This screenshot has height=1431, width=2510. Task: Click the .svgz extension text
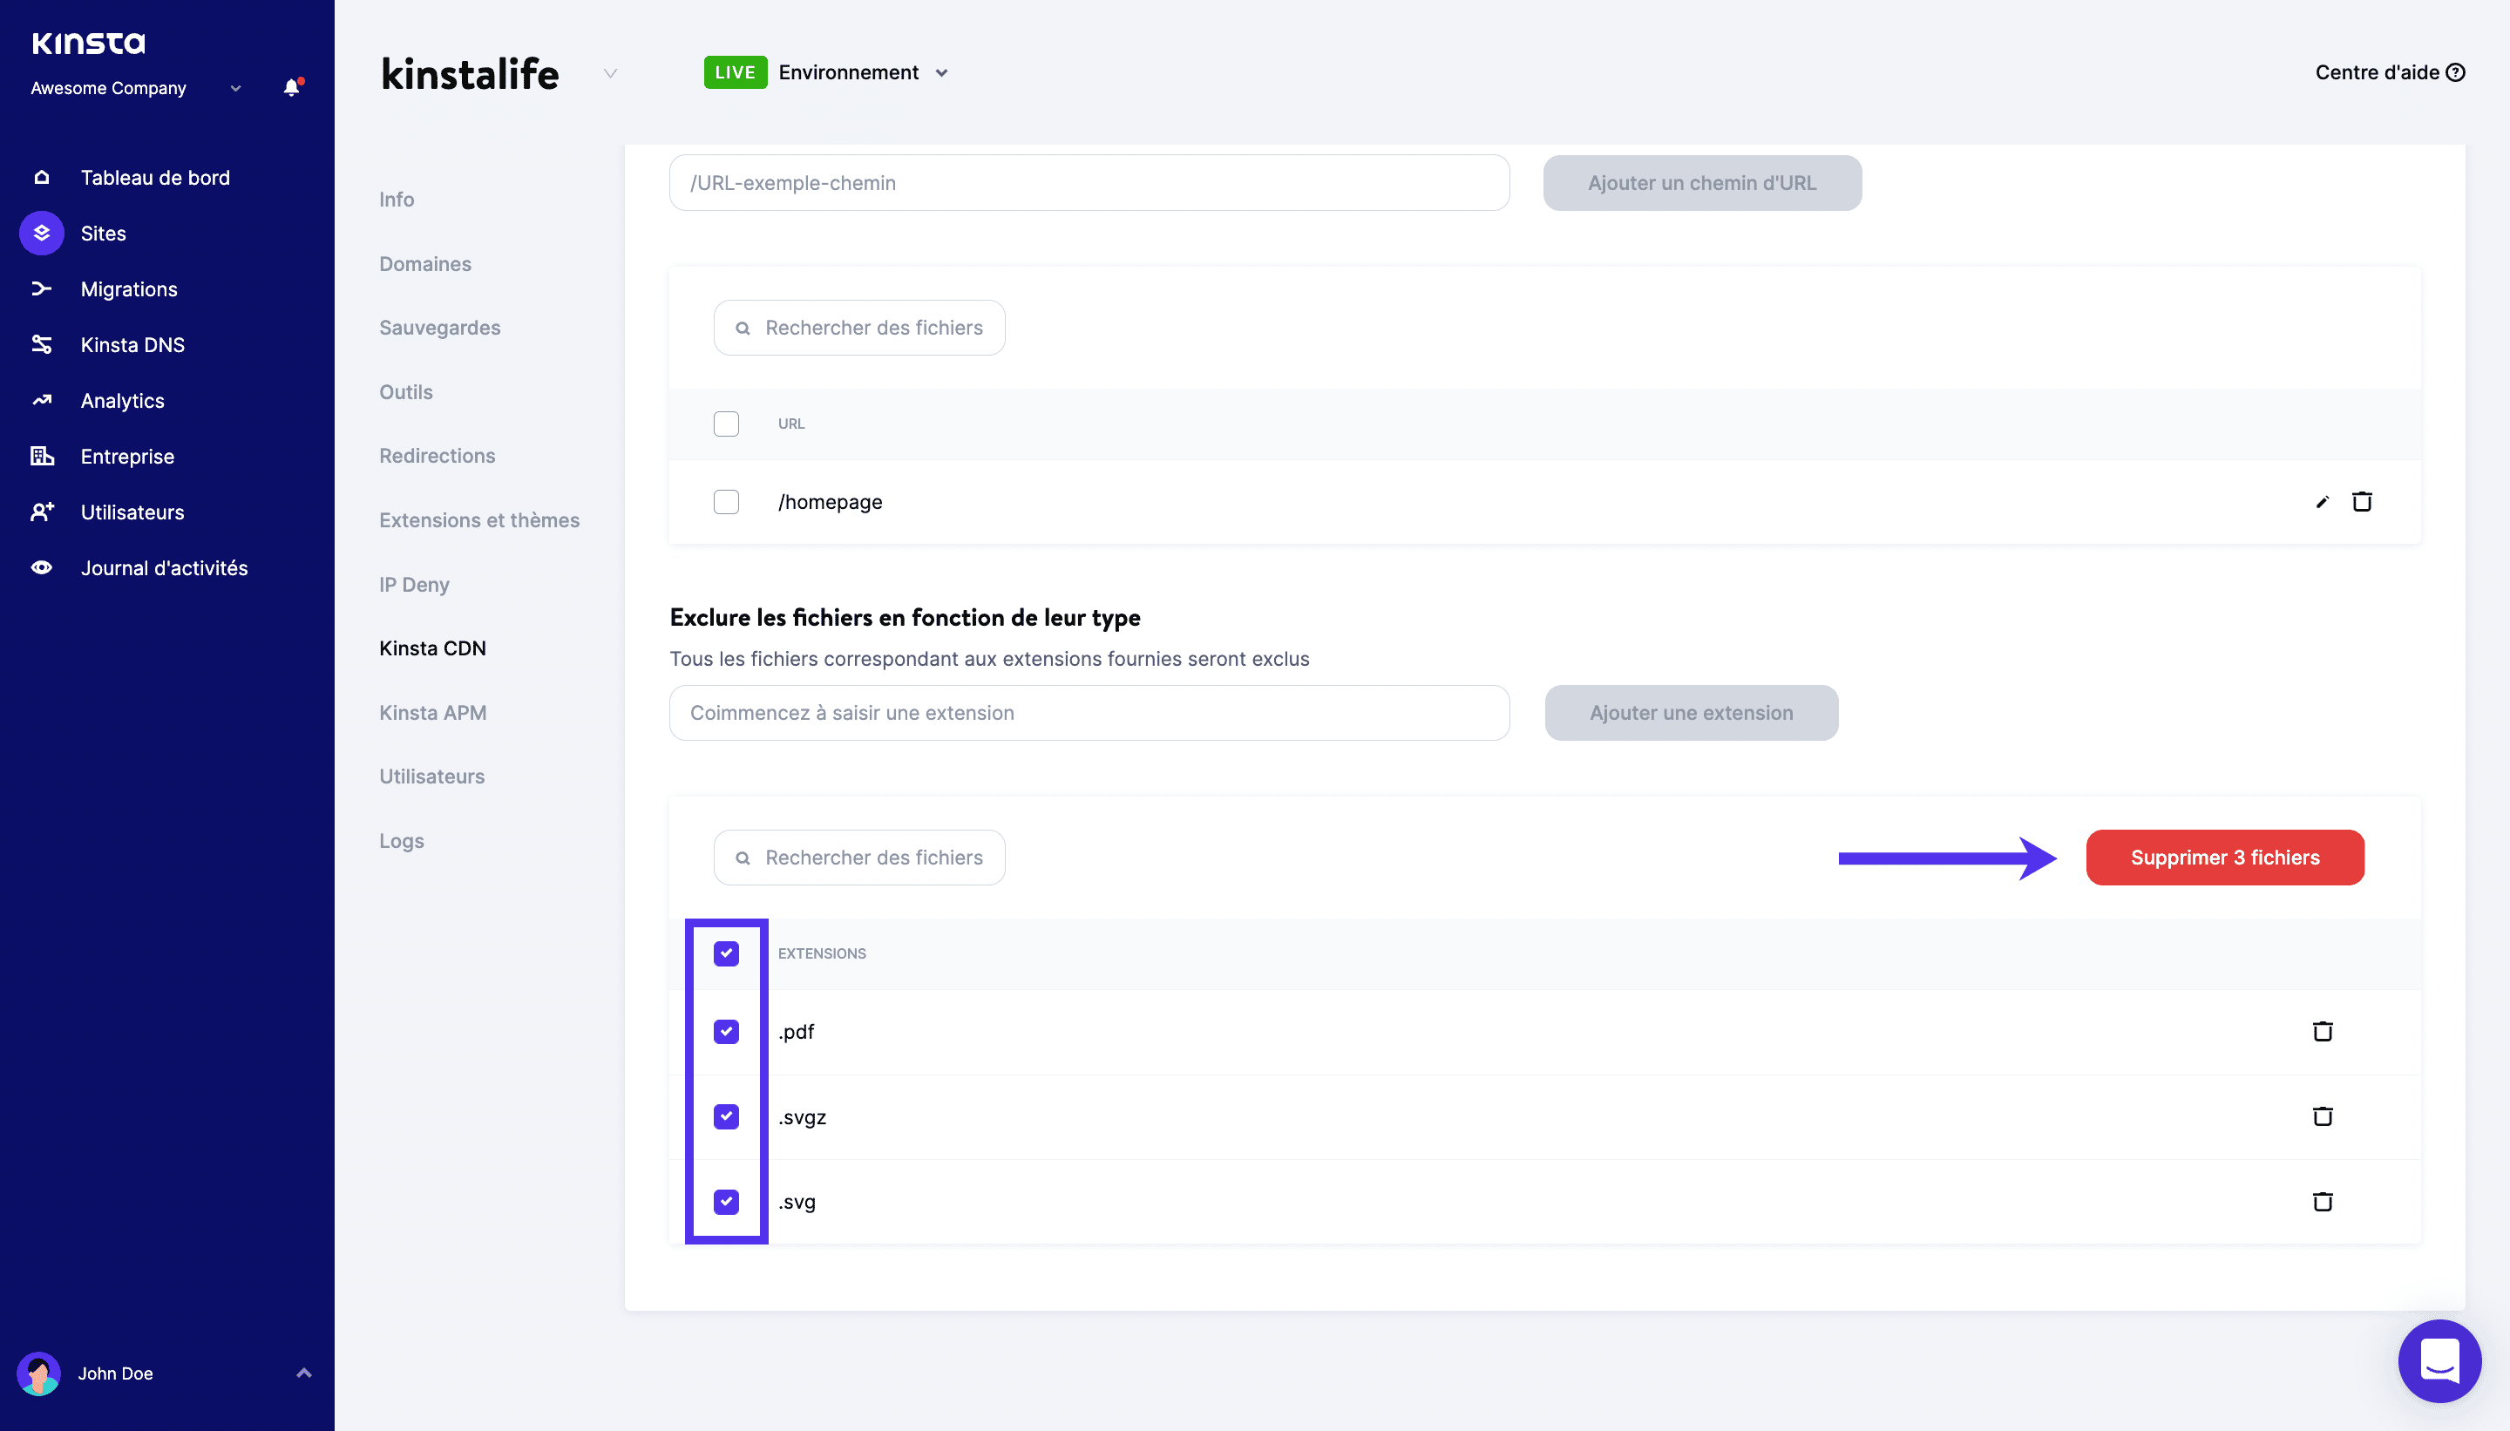pos(802,1117)
